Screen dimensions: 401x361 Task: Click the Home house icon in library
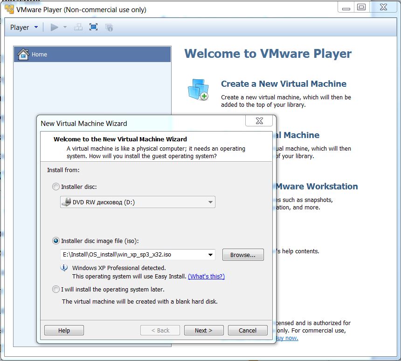click(x=23, y=55)
